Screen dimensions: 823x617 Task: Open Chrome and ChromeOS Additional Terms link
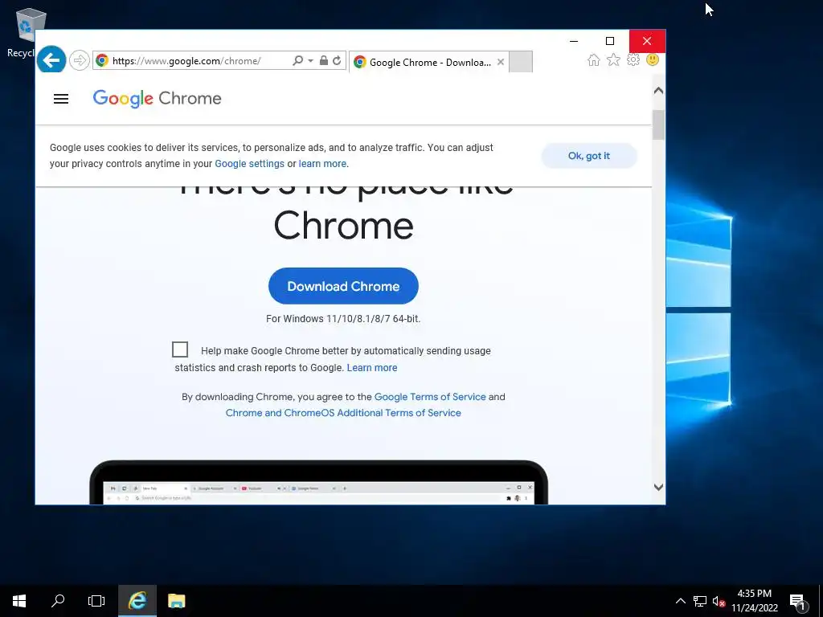(x=343, y=413)
